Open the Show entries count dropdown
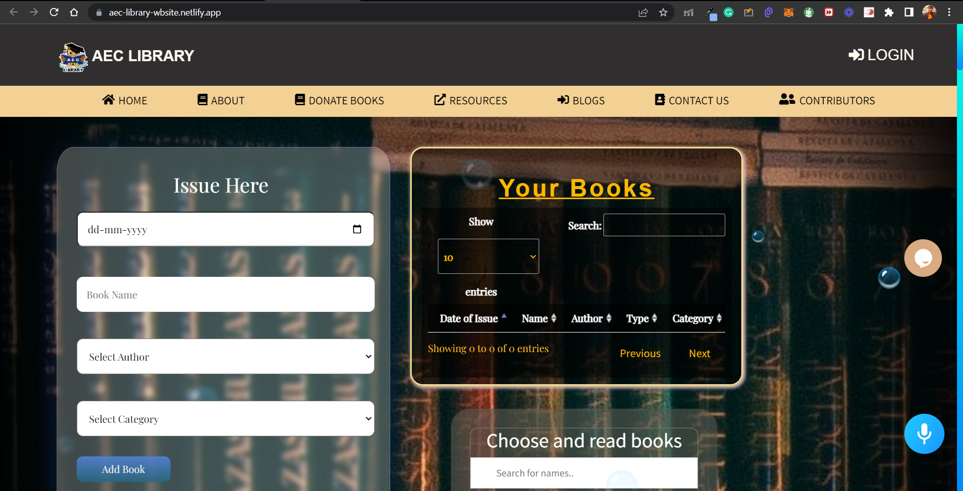The width and height of the screenshot is (963, 491). 488,256
